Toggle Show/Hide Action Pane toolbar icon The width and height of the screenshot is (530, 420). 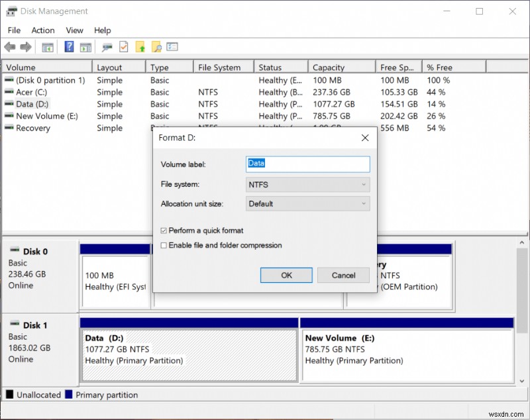pos(85,47)
